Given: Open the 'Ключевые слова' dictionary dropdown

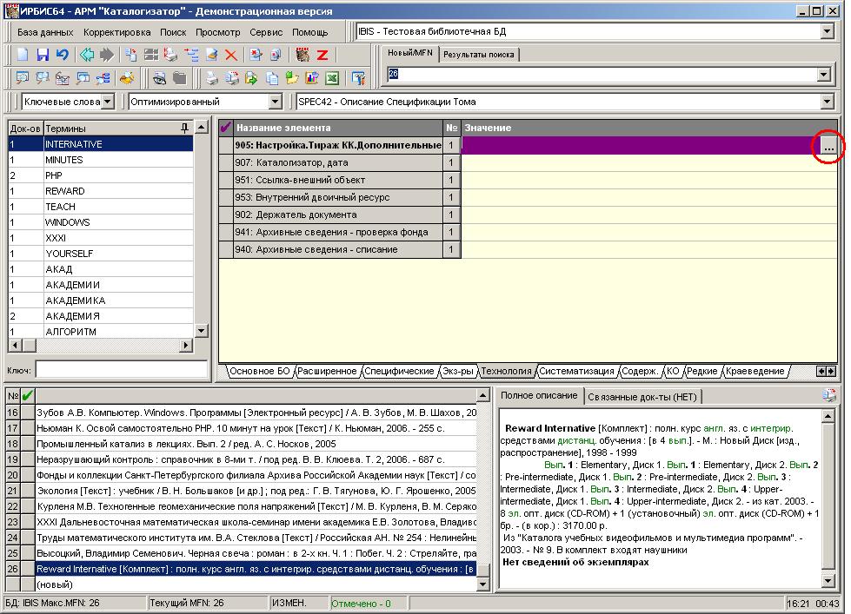Looking at the screenshot, I should pyautogui.click(x=107, y=102).
